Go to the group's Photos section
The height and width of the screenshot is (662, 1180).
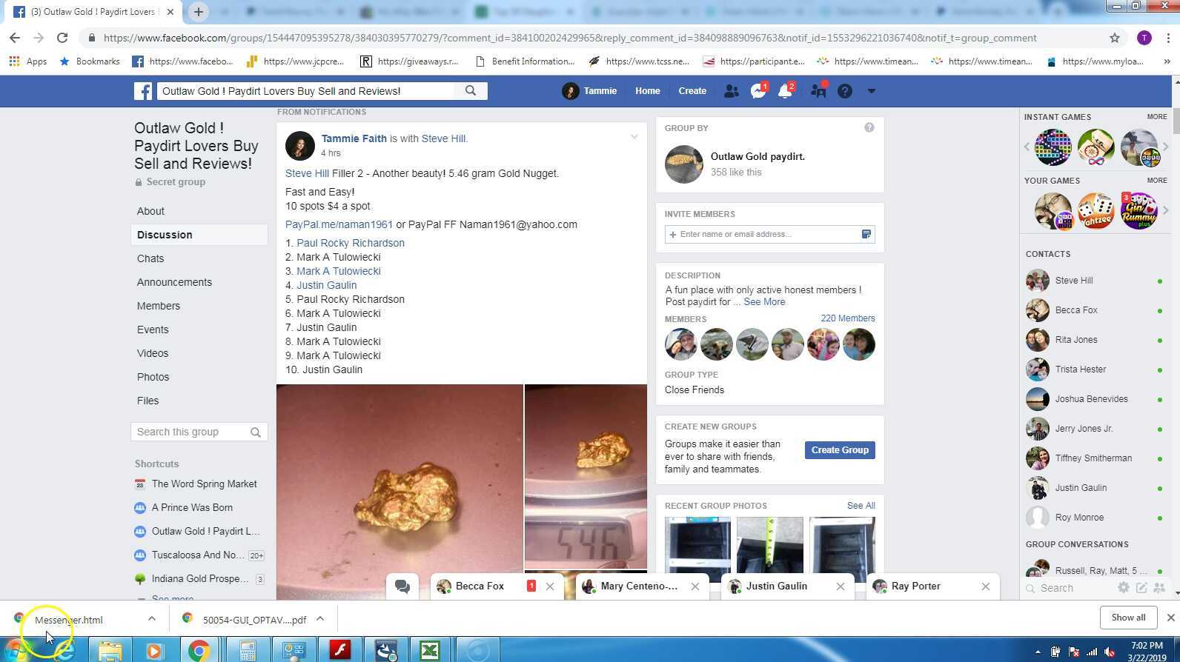point(153,377)
